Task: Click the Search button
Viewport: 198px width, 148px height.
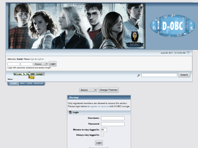Action: click(184, 75)
